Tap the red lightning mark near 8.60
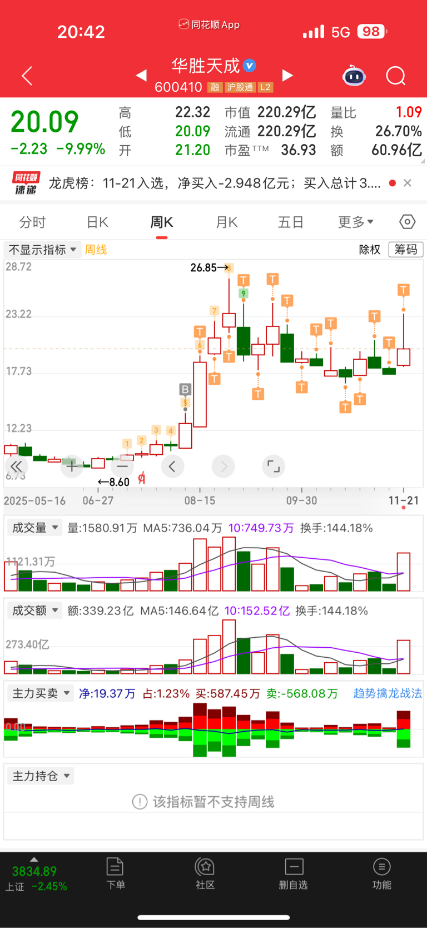 (x=142, y=478)
